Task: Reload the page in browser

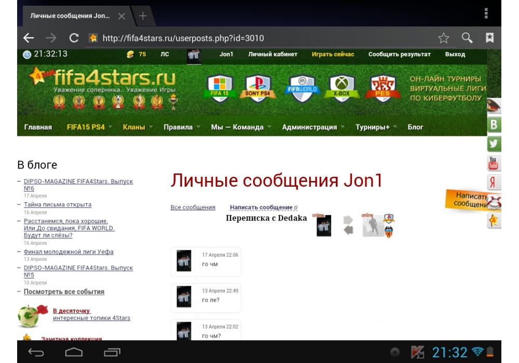Action: (x=74, y=38)
